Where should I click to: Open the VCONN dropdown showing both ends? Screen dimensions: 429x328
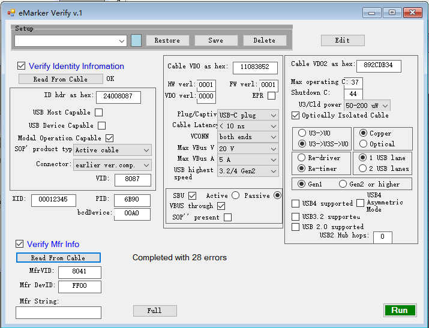[248, 137]
